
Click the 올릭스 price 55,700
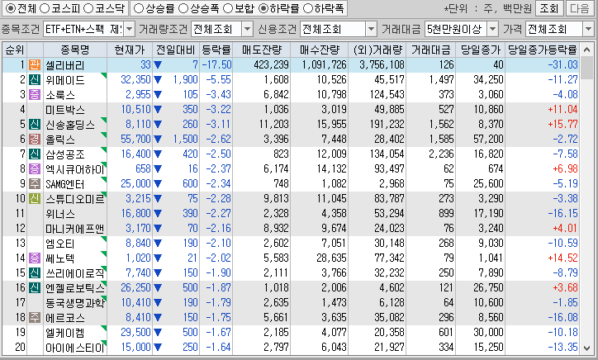click(x=135, y=140)
